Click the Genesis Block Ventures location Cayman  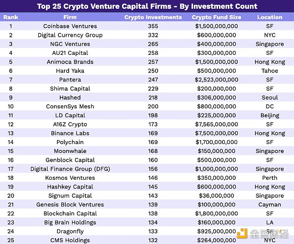pos(269,205)
